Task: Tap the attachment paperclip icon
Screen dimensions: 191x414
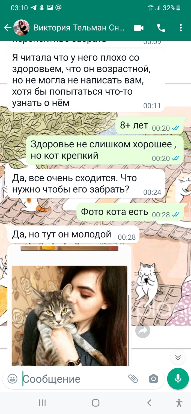Action: (x=133, y=379)
